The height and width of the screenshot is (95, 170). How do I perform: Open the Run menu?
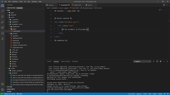click(29, 2)
